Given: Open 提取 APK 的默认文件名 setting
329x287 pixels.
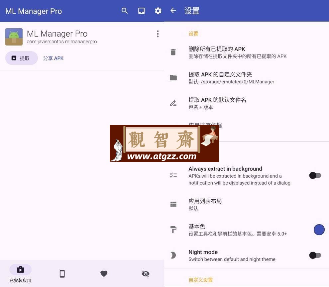Looking at the screenshot, I should pos(247,103).
